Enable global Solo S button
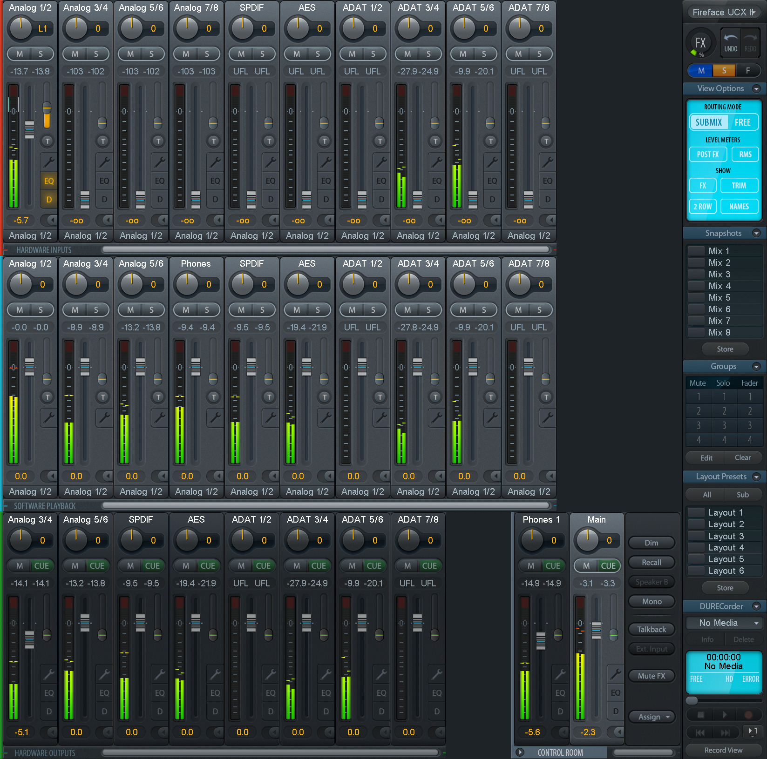Screen dimensions: 767x759 [724, 71]
